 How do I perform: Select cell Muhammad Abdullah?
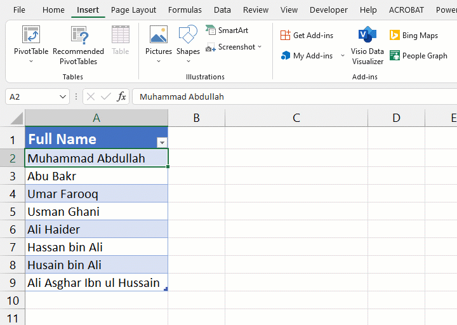coord(96,158)
